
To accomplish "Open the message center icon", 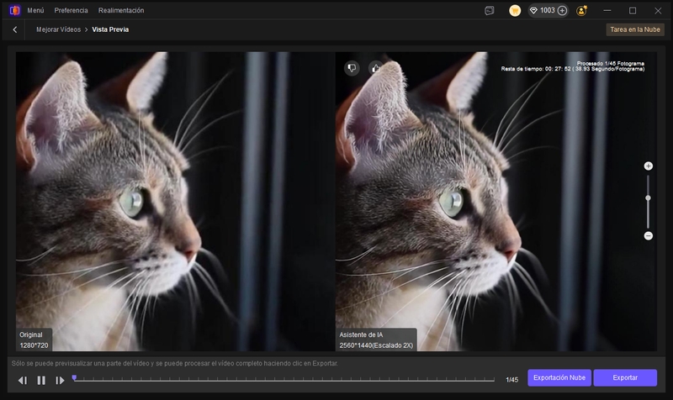I will click(x=490, y=11).
